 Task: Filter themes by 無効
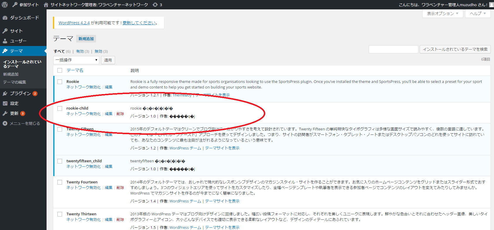tap(98, 51)
